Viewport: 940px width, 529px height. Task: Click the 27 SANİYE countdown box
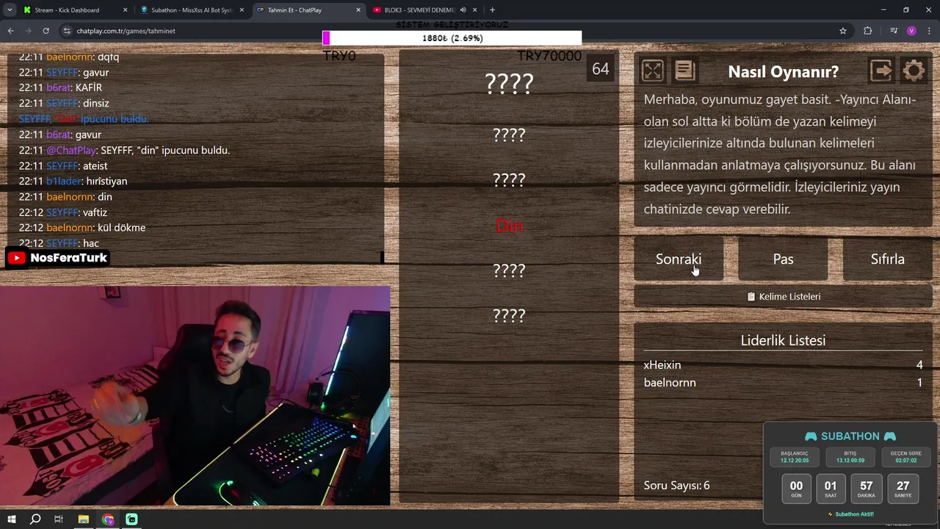point(903,489)
